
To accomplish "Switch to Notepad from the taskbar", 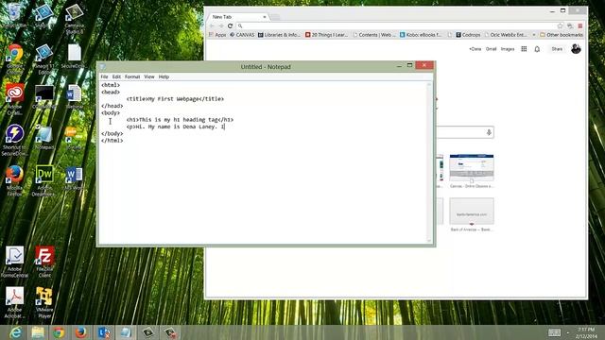I will click(x=126, y=332).
